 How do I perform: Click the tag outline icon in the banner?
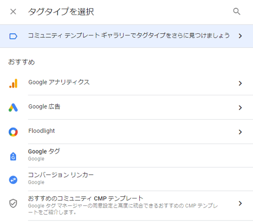click(13, 36)
